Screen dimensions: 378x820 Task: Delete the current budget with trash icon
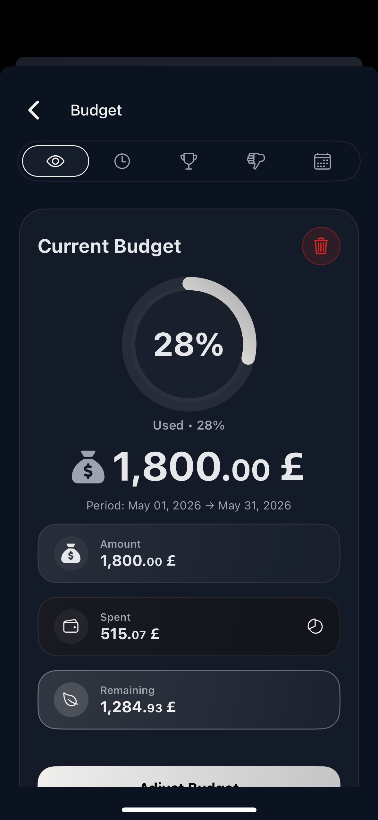point(321,246)
